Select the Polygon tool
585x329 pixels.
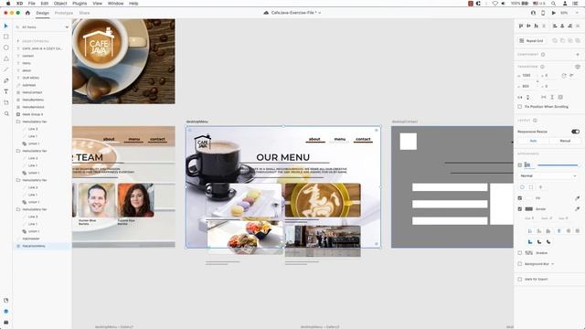[6, 58]
